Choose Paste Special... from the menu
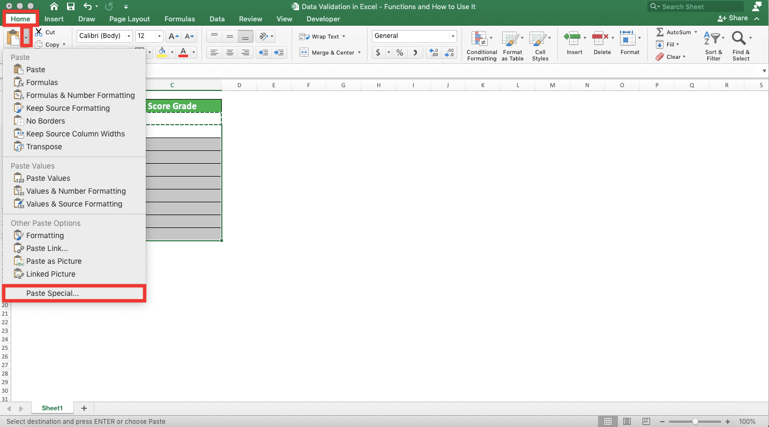This screenshot has width=769, height=427. point(74,293)
